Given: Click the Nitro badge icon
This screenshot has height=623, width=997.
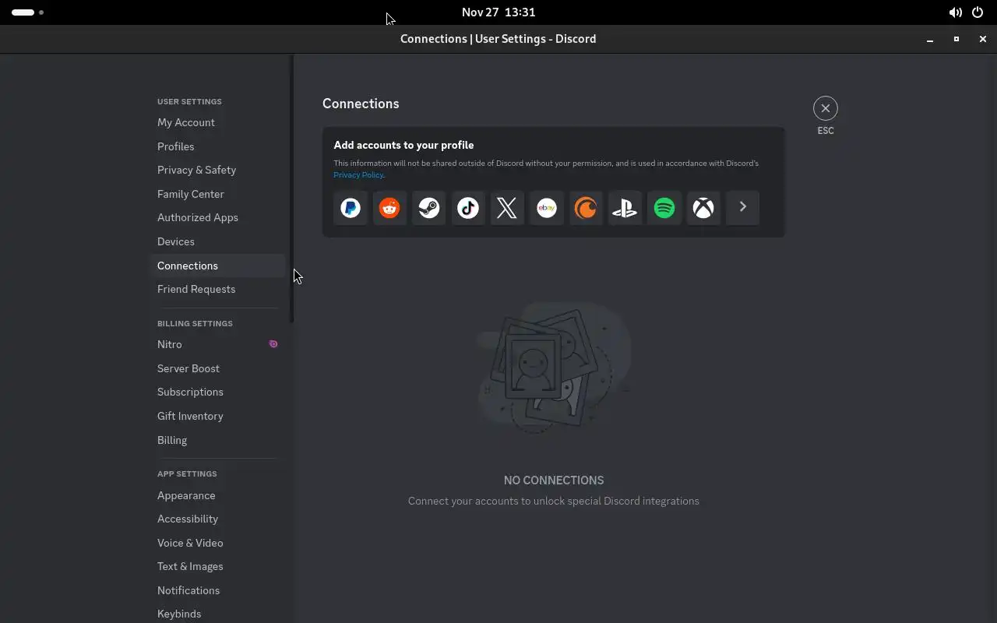Looking at the screenshot, I should [x=273, y=344].
